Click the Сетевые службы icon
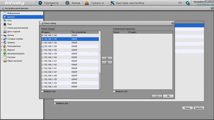Image resolution: width=214 pixels, height=120 pixels. pyautogui.click(x=5, y=39)
